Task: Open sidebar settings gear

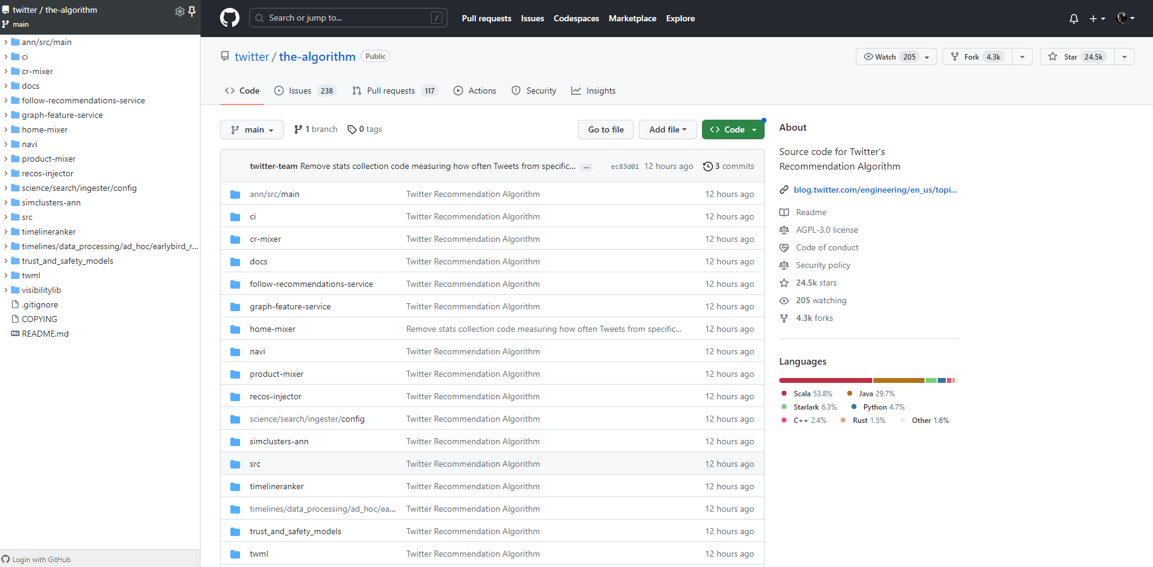Action: 180,12
